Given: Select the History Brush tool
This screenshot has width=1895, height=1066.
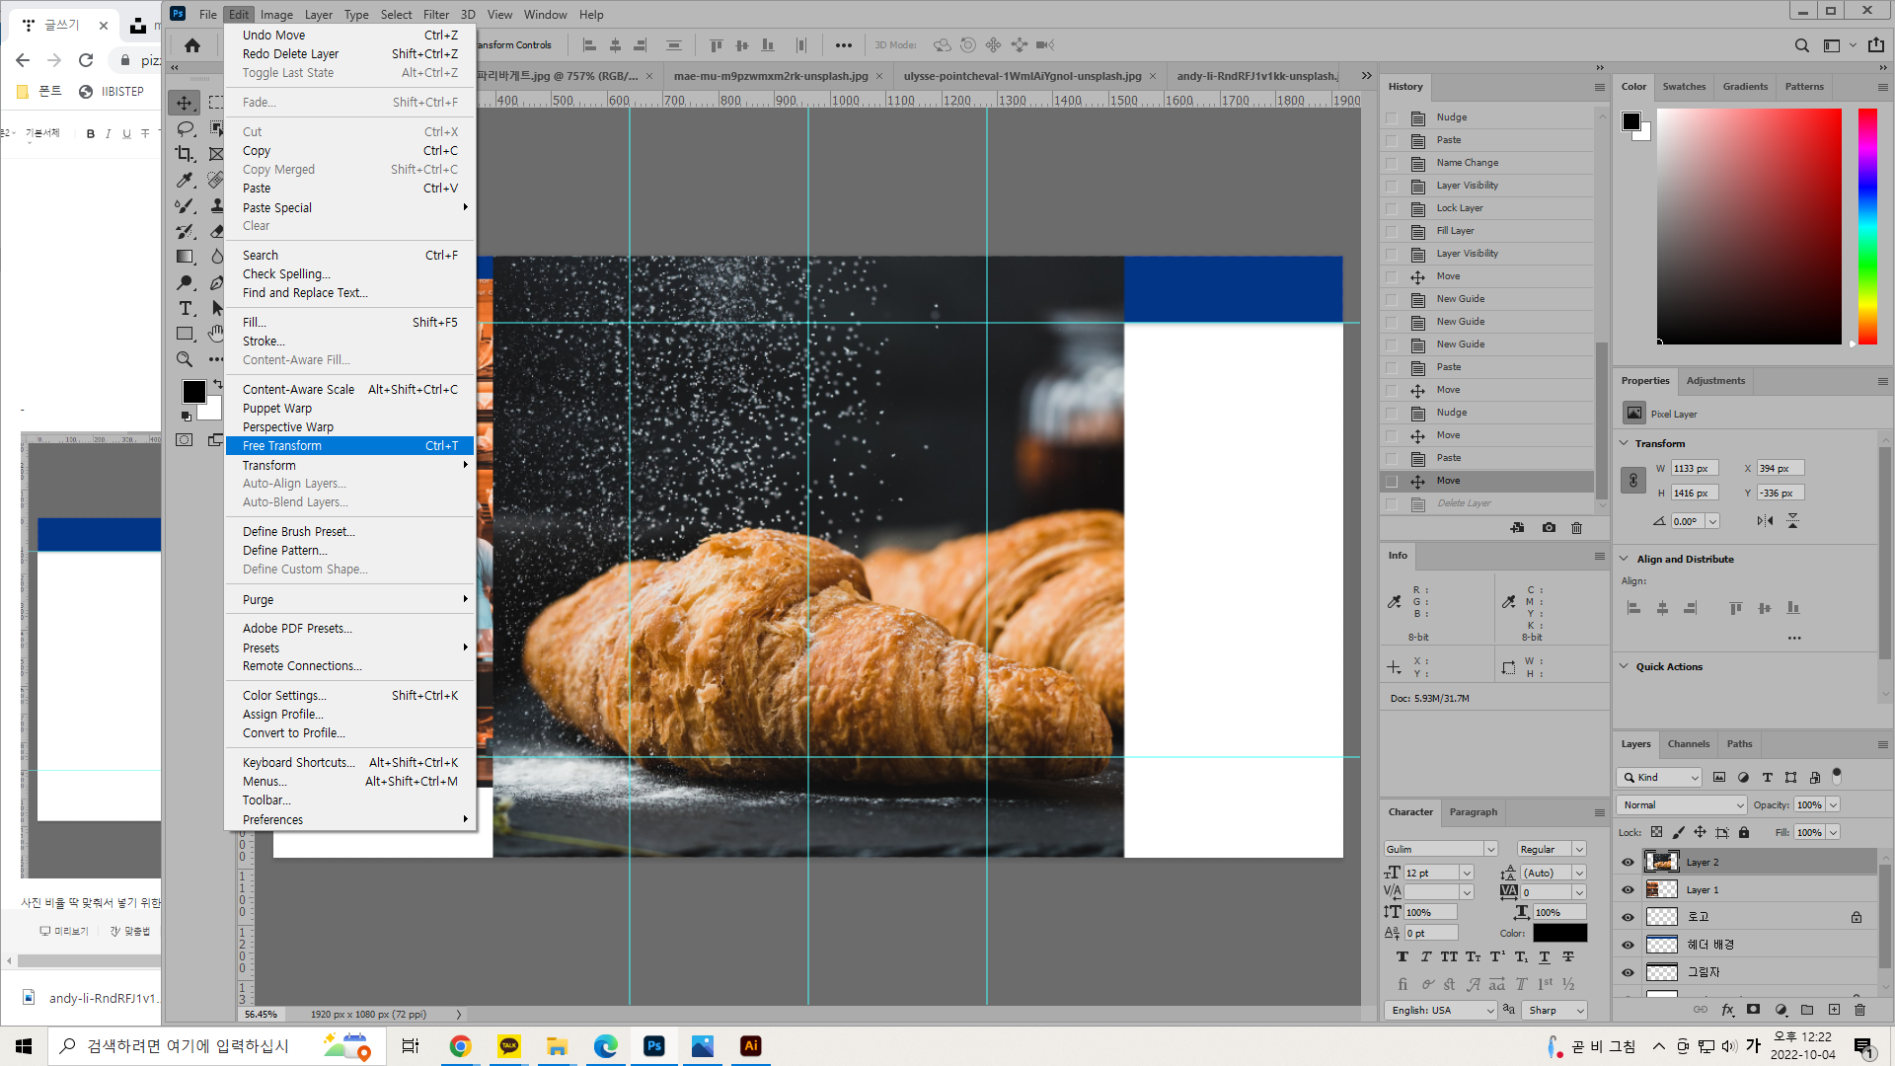Looking at the screenshot, I should [x=185, y=231].
